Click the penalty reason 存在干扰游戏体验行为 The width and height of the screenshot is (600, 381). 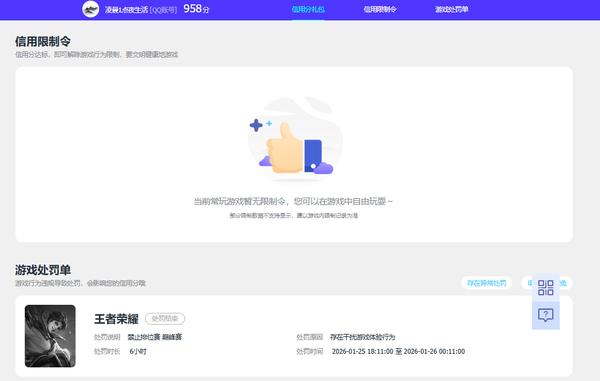click(362, 337)
